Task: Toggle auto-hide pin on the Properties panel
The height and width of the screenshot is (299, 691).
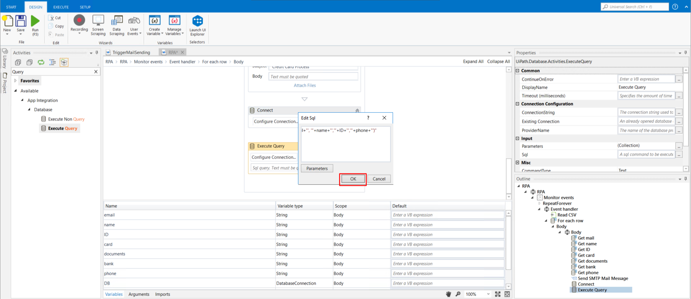Action: point(686,53)
